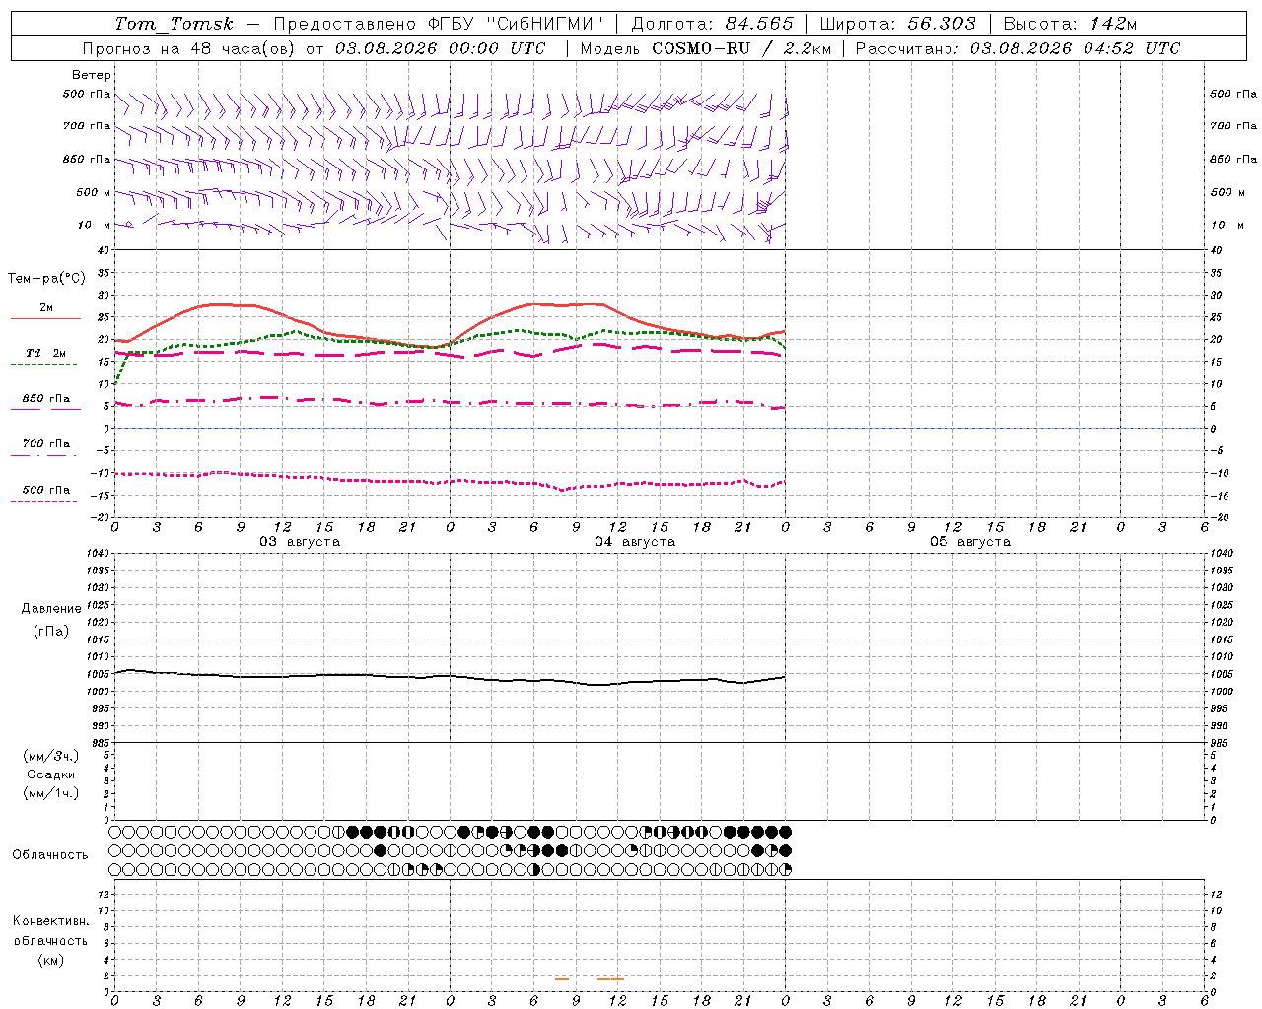Select the Ветер panel label
Screen dimensions: 1262x1009
point(92,75)
